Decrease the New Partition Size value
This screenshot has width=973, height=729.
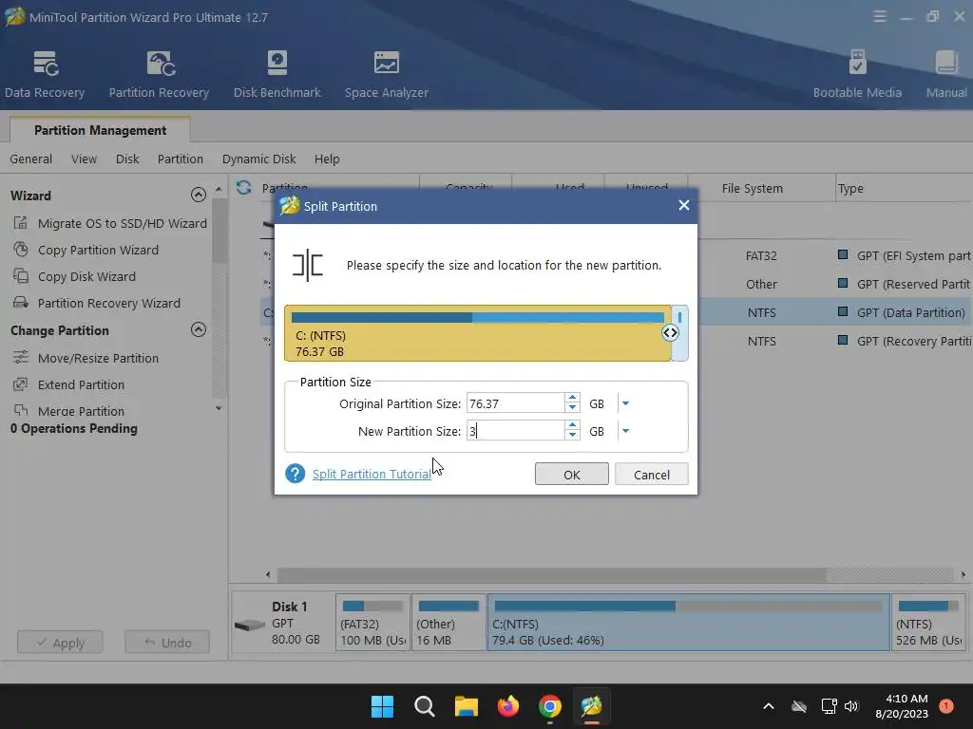click(x=572, y=435)
